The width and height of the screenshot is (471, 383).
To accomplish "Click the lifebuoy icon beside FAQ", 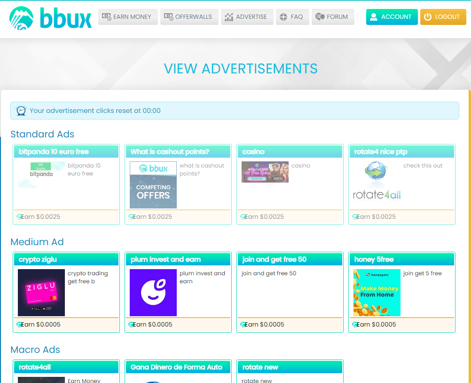I will (283, 17).
